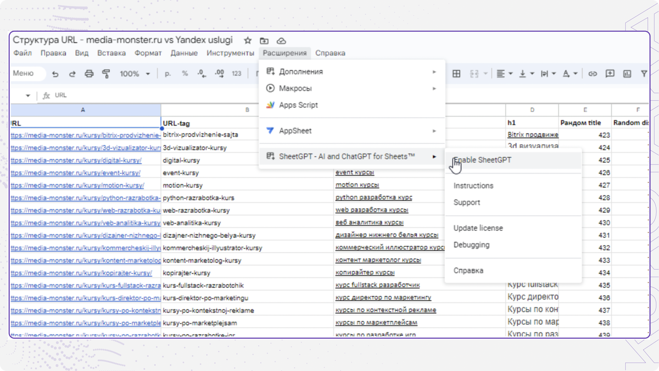
Task: Increase decimal places (.00 arrow icon)
Action: pos(219,74)
